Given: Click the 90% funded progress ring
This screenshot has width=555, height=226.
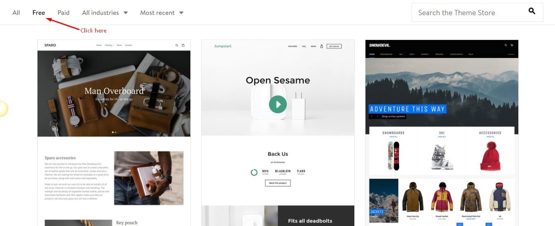Looking at the screenshot, I should 254,172.
